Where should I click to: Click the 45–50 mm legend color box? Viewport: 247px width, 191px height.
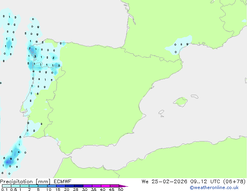coord(115,186)
